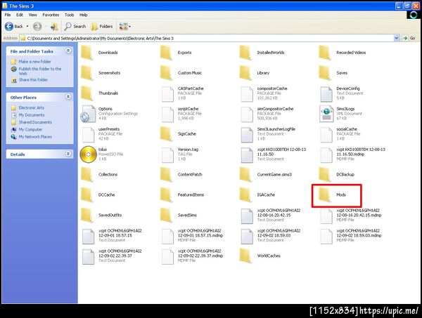
Task: Expand the Details panel
Action: coord(68,154)
